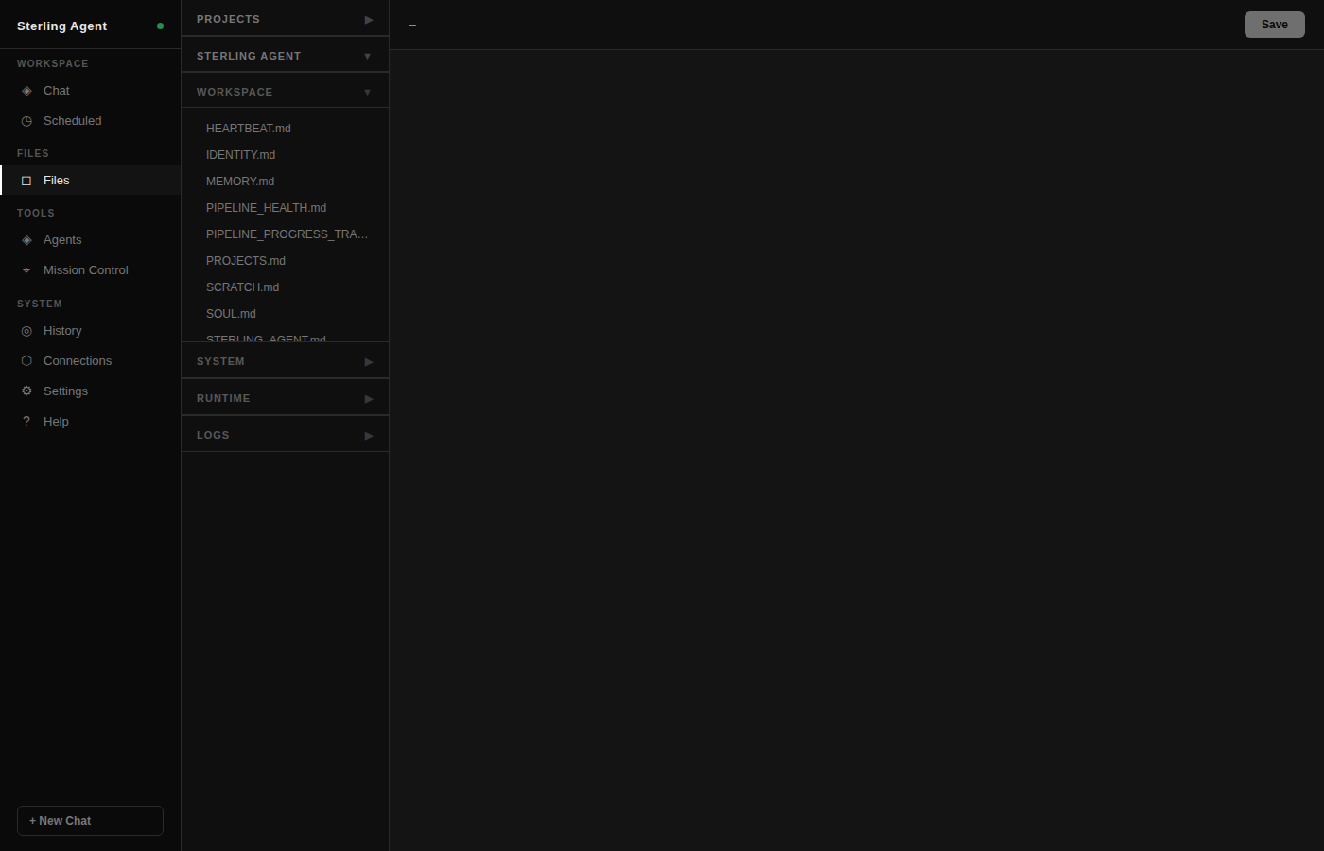Expand the Logs section arrow
1324x851 pixels.
click(369, 436)
